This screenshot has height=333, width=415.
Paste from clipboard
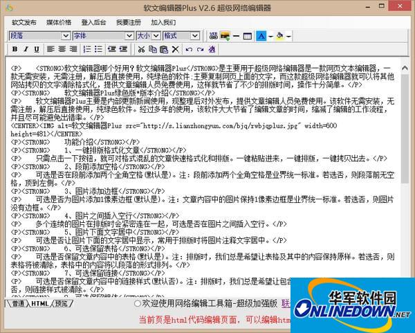[164, 49]
